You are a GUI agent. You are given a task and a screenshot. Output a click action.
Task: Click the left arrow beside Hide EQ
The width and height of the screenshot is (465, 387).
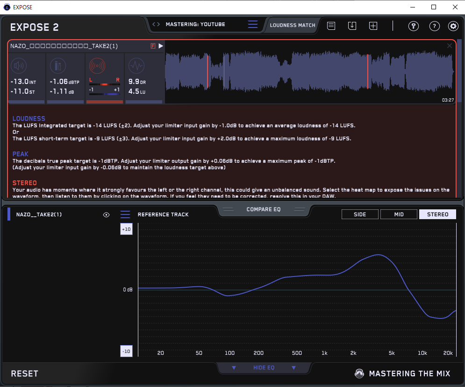coord(234,368)
